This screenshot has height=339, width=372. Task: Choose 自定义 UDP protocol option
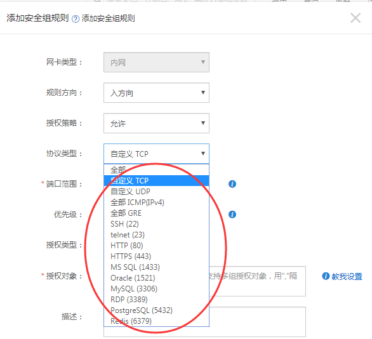[156, 192]
